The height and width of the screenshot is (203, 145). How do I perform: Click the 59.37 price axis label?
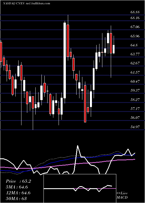pyautogui.click(x=135, y=90)
